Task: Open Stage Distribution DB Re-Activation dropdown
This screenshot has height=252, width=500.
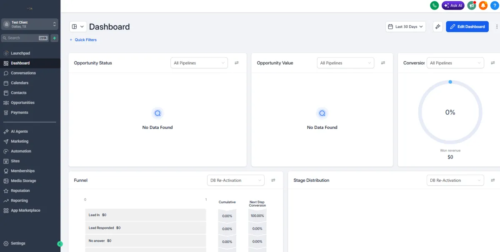Action: click(455, 180)
